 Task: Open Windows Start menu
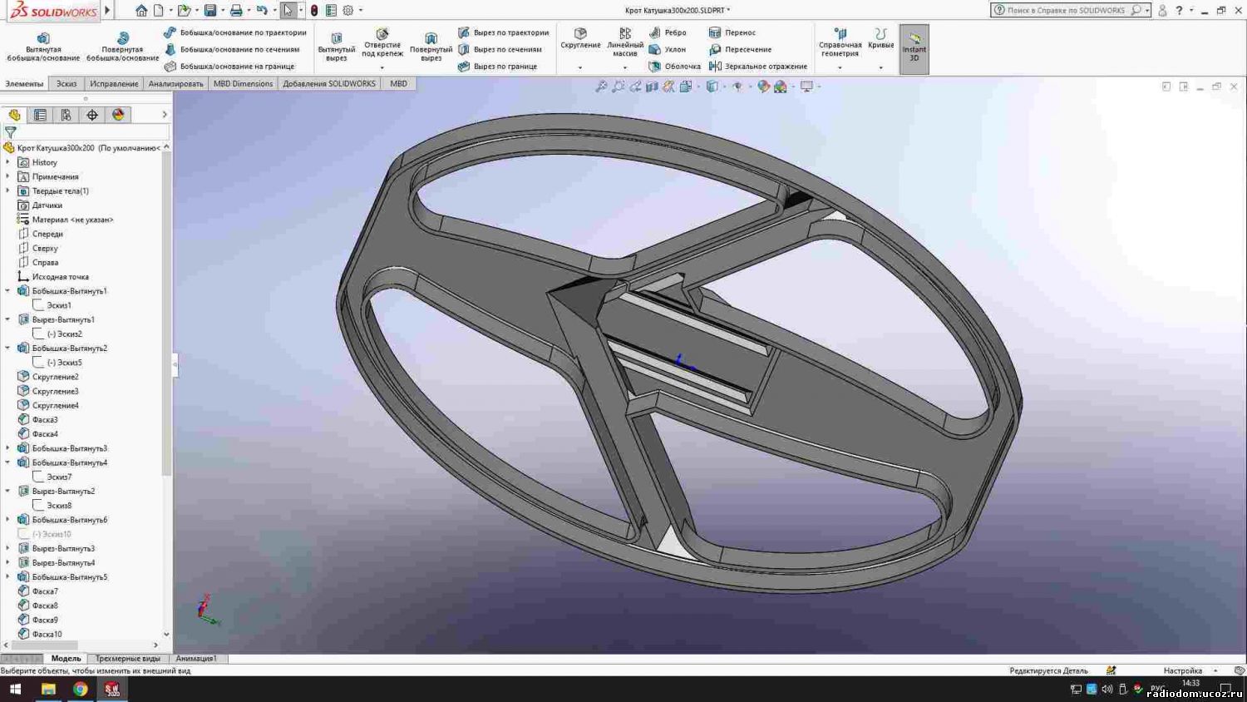pyautogui.click(x=15, y=689)
